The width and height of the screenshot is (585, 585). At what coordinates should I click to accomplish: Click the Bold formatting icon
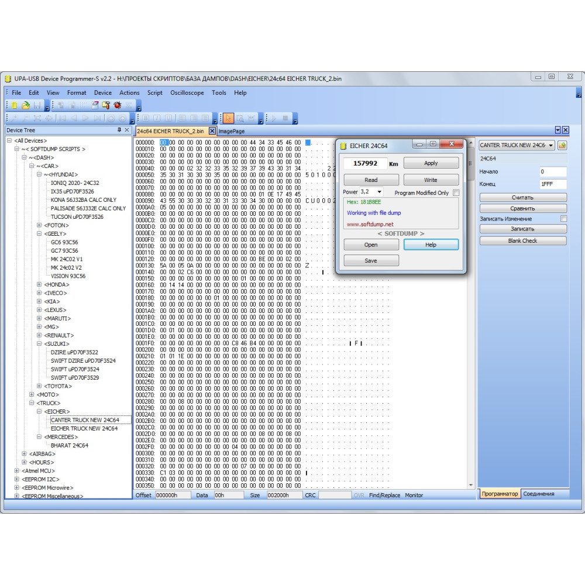(x=146, y=119)
